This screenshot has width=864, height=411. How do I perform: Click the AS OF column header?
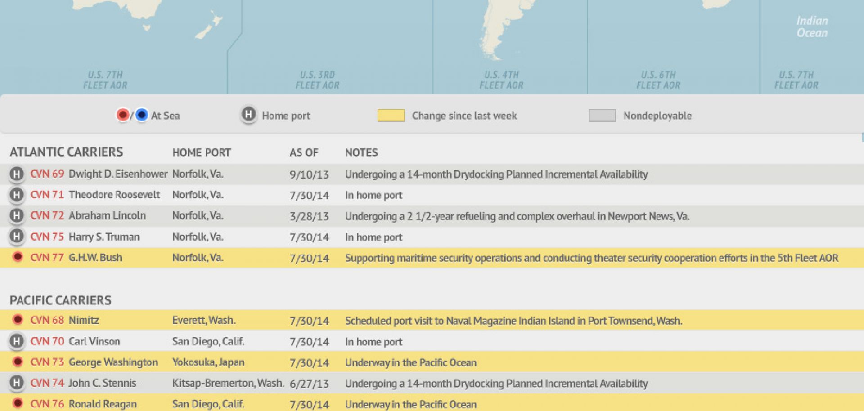[304, 152]
